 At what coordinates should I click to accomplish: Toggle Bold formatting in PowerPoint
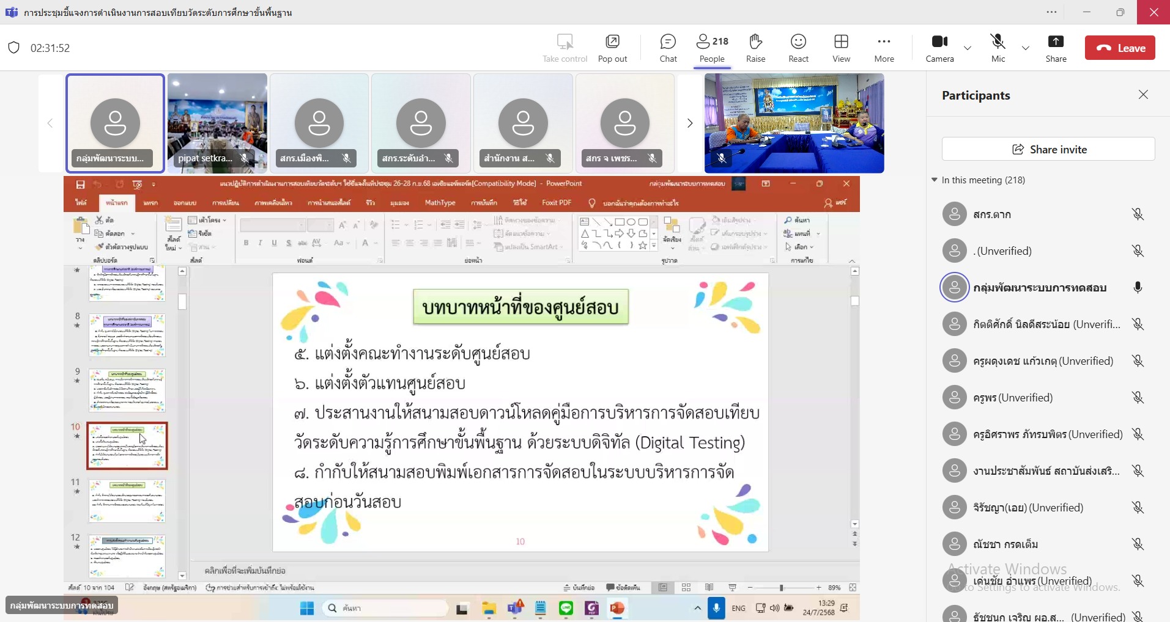pyautogui.click(x=246, y=243)
